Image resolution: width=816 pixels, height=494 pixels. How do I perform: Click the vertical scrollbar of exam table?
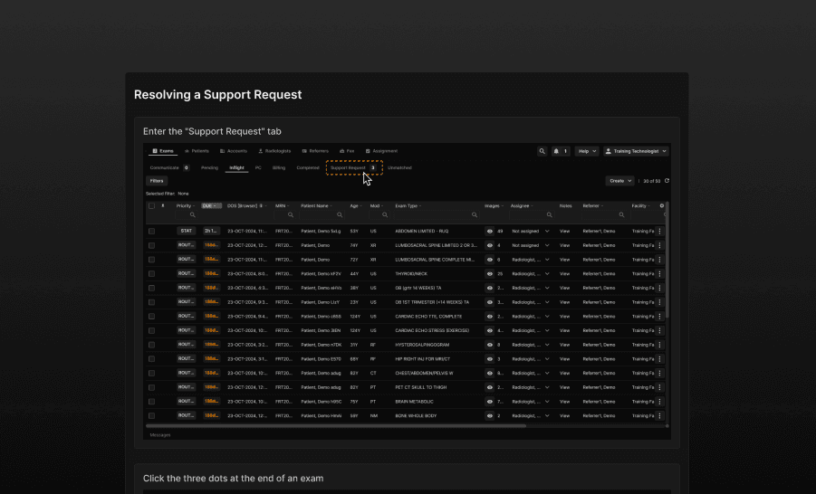pyautogui.click(x=667, y=260)
